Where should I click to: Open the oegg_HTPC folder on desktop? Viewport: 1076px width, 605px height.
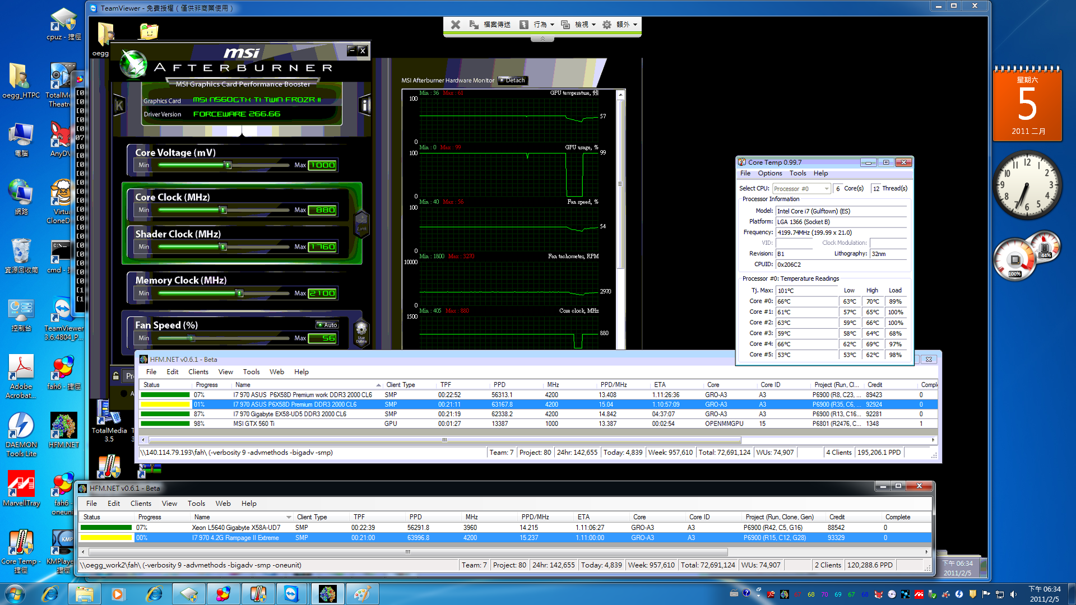click(x=21, y=81)
